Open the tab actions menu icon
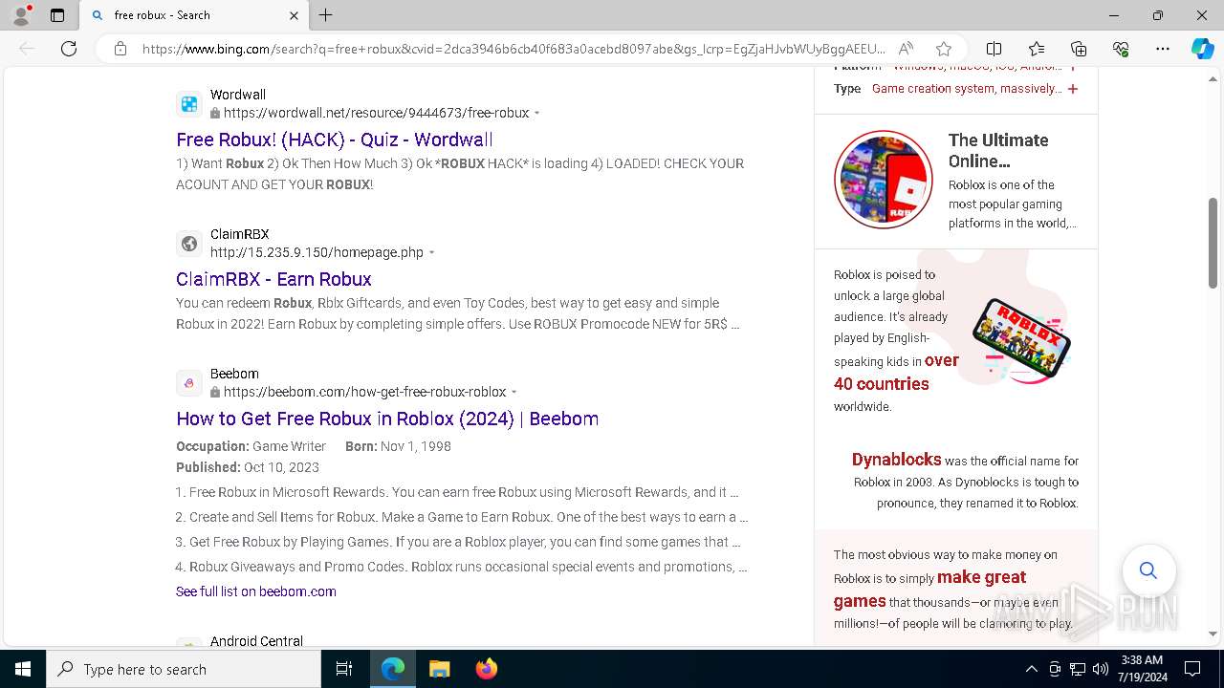The height and width of the screenshot is (688, 1224). pos(57,15)
